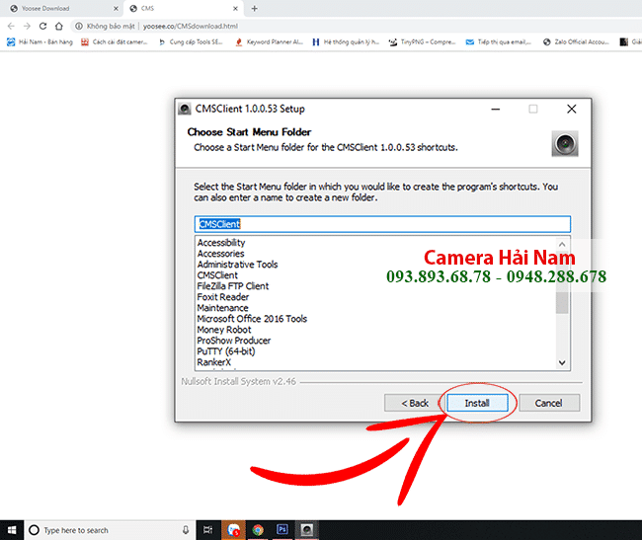The height and width of the screenshot is (540, 642).
Task: Select Maintenance folder entry
Action: coord(223,308)
